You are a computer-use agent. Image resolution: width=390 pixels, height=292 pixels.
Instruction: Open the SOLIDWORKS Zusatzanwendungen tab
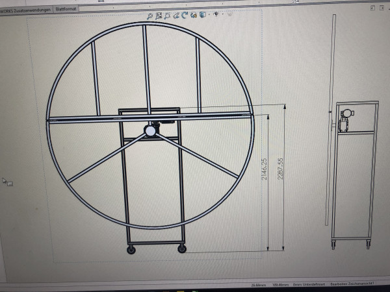[25, 9]
